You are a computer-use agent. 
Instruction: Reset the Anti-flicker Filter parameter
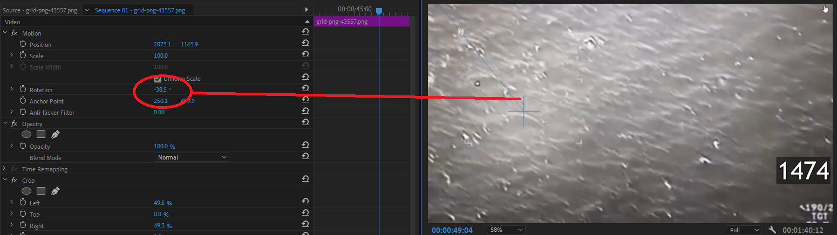(x=305, y=112)
